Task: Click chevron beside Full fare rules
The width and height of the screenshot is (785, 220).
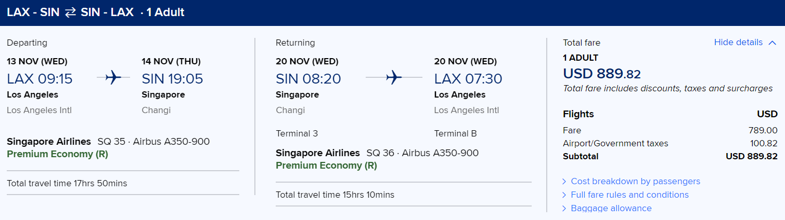Action: pyautogui.click(x=564, y=195)
